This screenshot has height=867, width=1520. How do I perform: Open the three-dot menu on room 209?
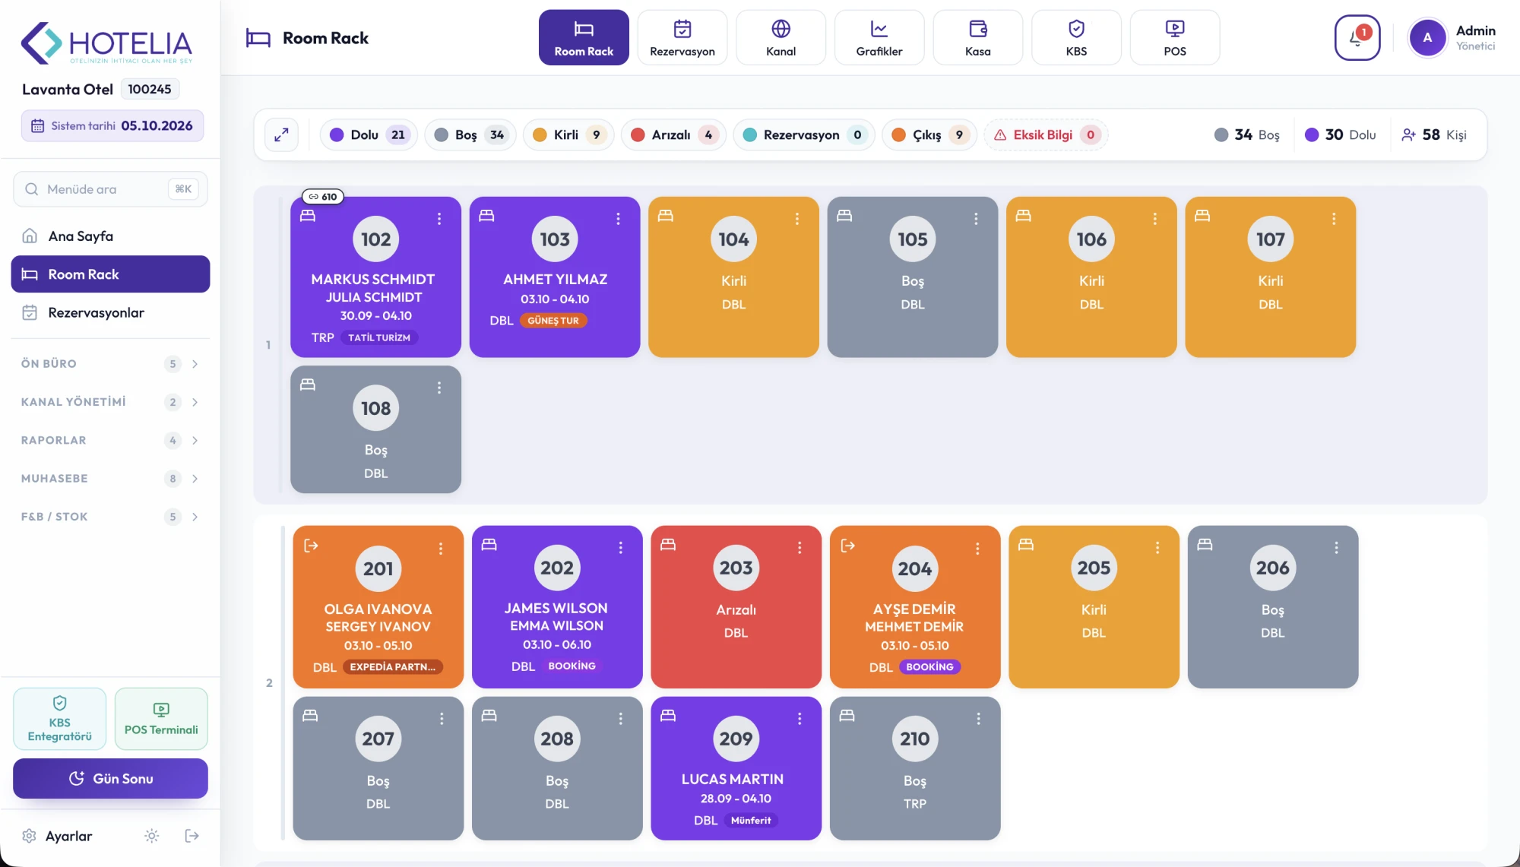click(x=800, y=719)
